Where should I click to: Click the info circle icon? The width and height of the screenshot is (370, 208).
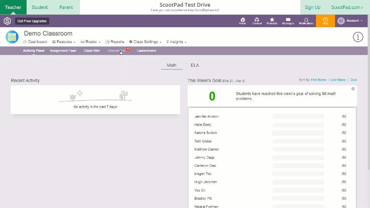358,37
